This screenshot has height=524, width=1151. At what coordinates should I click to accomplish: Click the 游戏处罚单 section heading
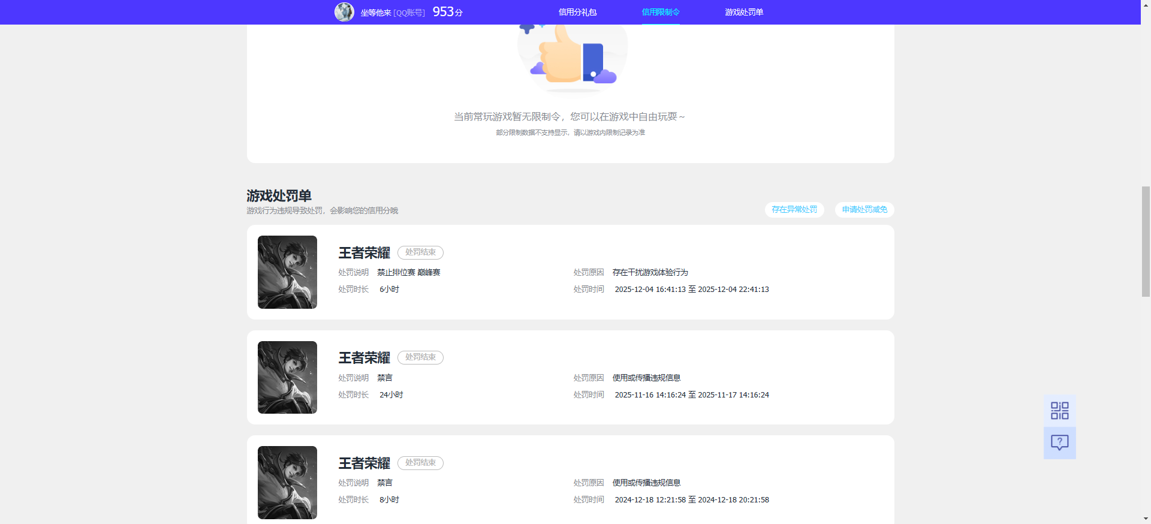pyautogui.click(x=279, y=196)
